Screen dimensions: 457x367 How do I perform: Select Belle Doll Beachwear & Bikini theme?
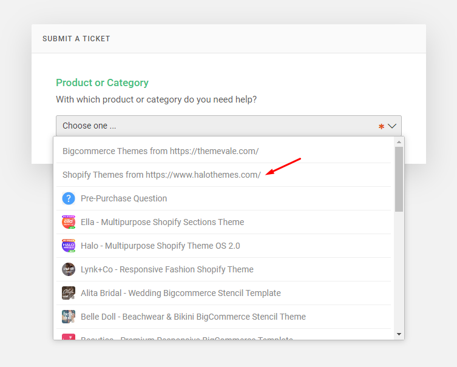[x=223, y=317]
